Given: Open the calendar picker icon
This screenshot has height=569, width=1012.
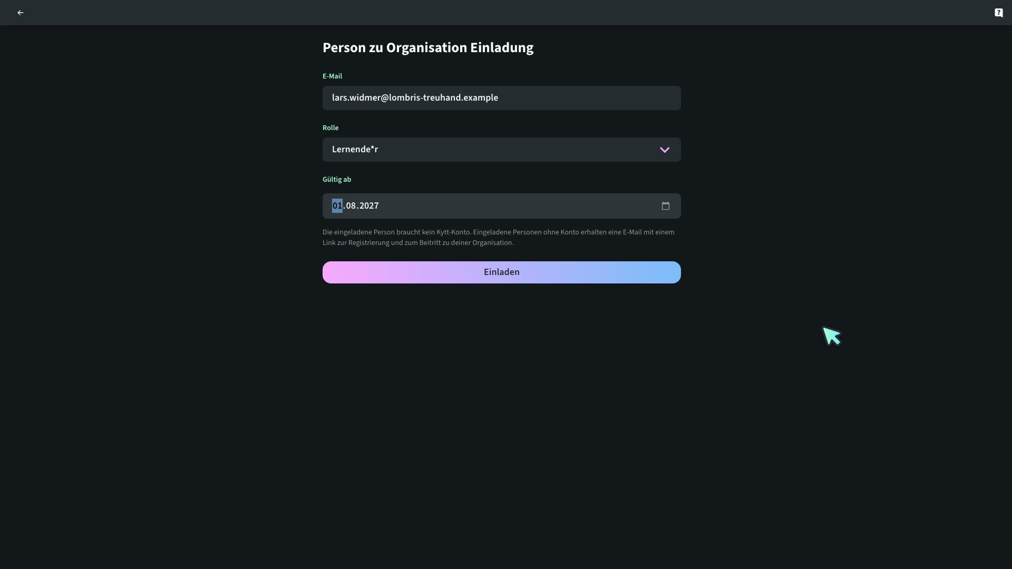Looking at the screenshot, I should click(666, 206).
